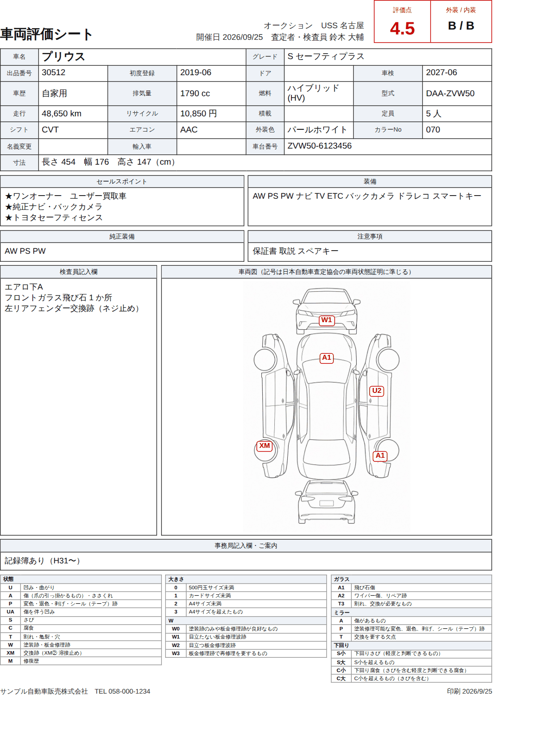Select the seating capacity '5 人'

pos(434,114)
